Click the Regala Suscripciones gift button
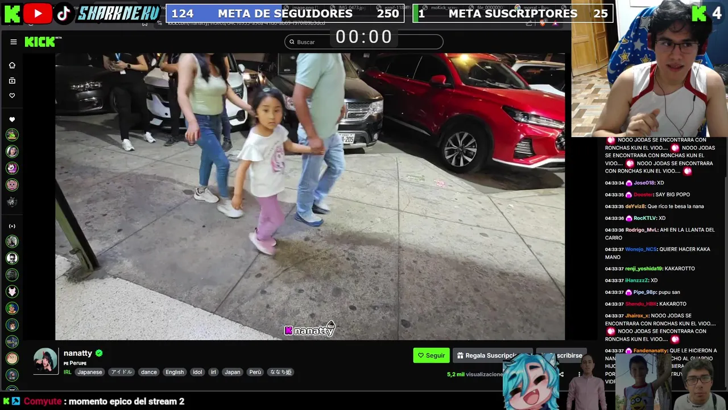This screenshot has height=410, width=728. click(x=493, y=355)
